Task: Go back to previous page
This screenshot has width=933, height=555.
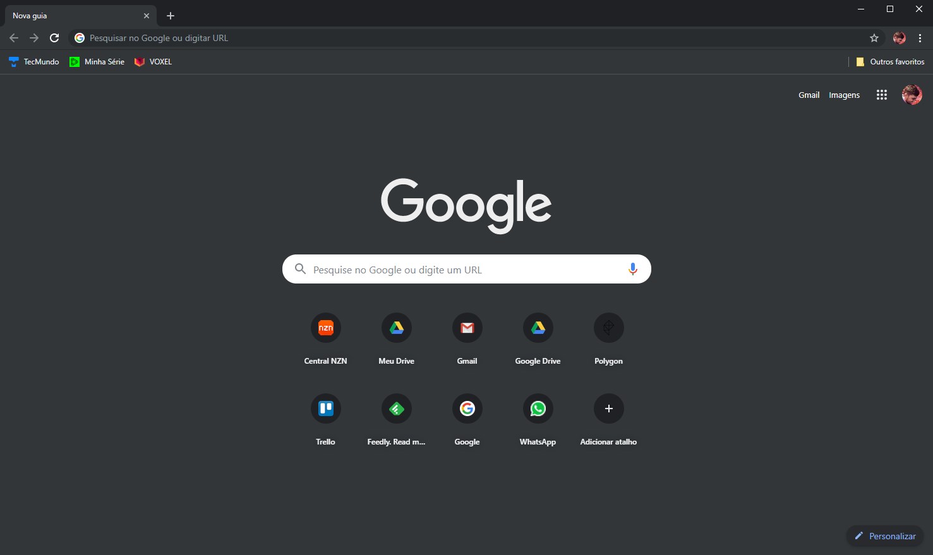Action: coord(14,38)
